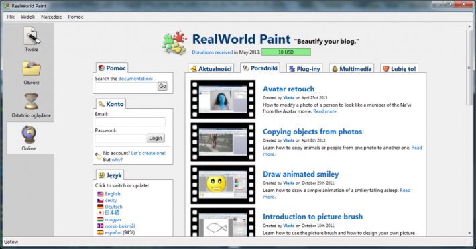Viewport: 476px width, 249px height.
Task: Click the 10 USD donation progress bar
Action: click(286, 52)
